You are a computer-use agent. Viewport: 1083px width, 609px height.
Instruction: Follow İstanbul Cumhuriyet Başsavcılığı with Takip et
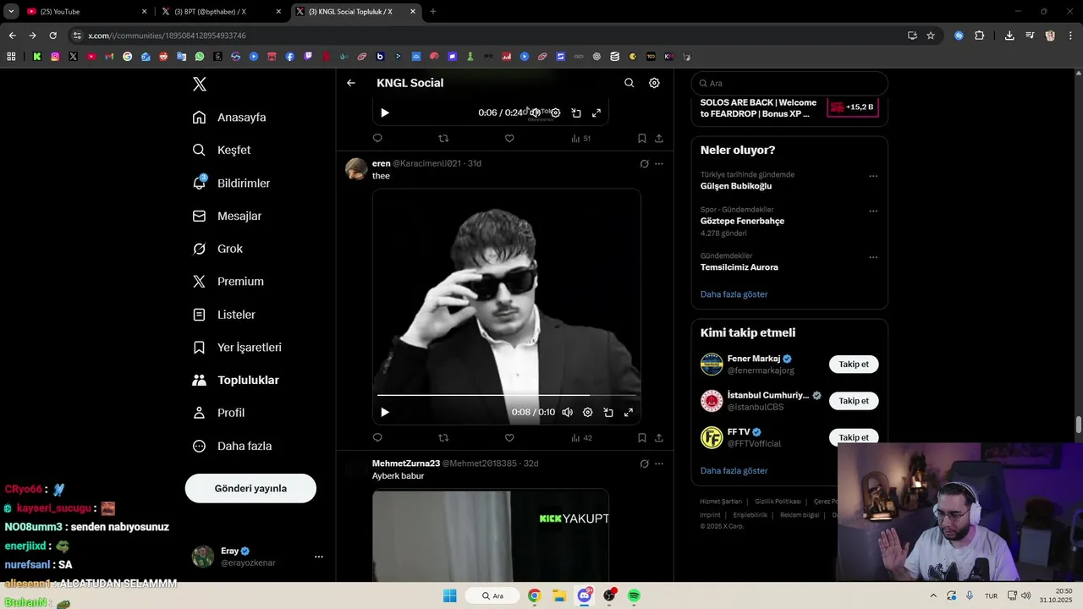click(854, 401)
